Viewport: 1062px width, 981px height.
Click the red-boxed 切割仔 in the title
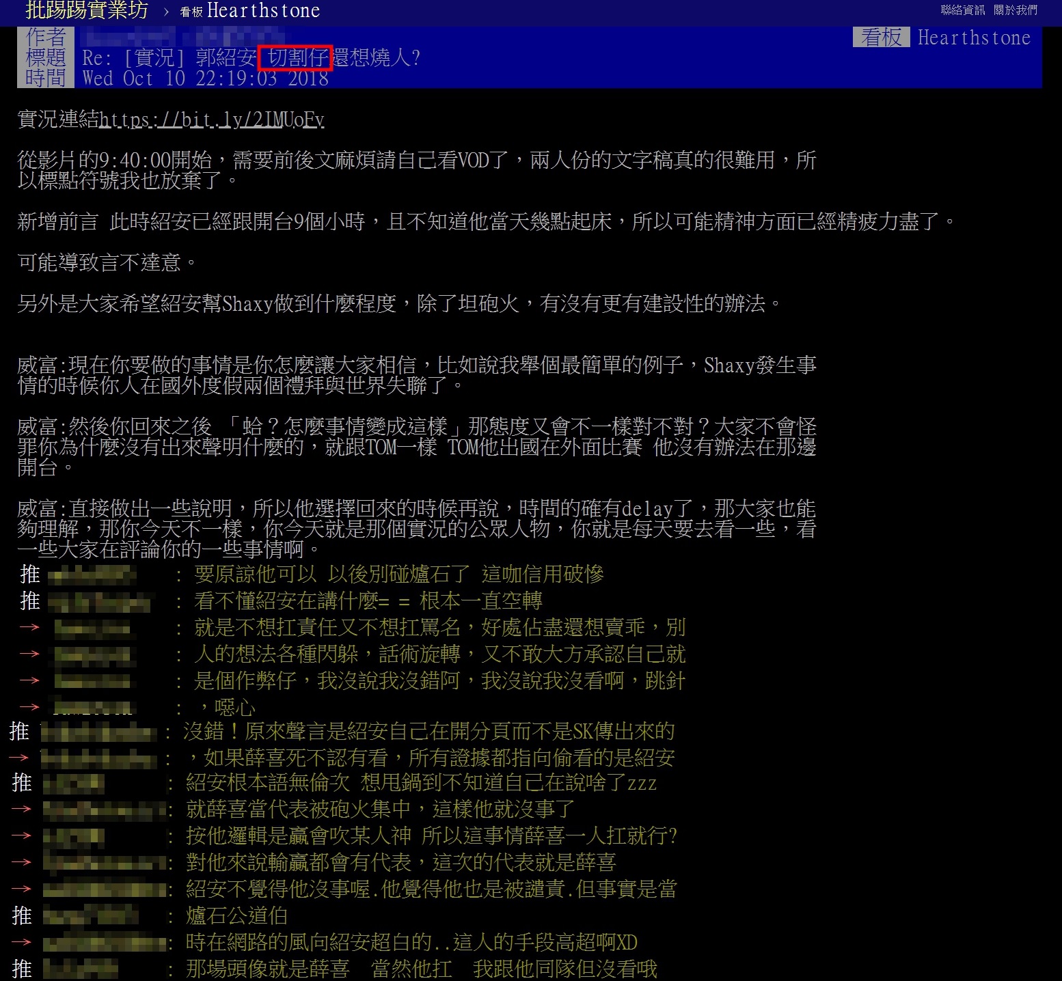[296, 58]
